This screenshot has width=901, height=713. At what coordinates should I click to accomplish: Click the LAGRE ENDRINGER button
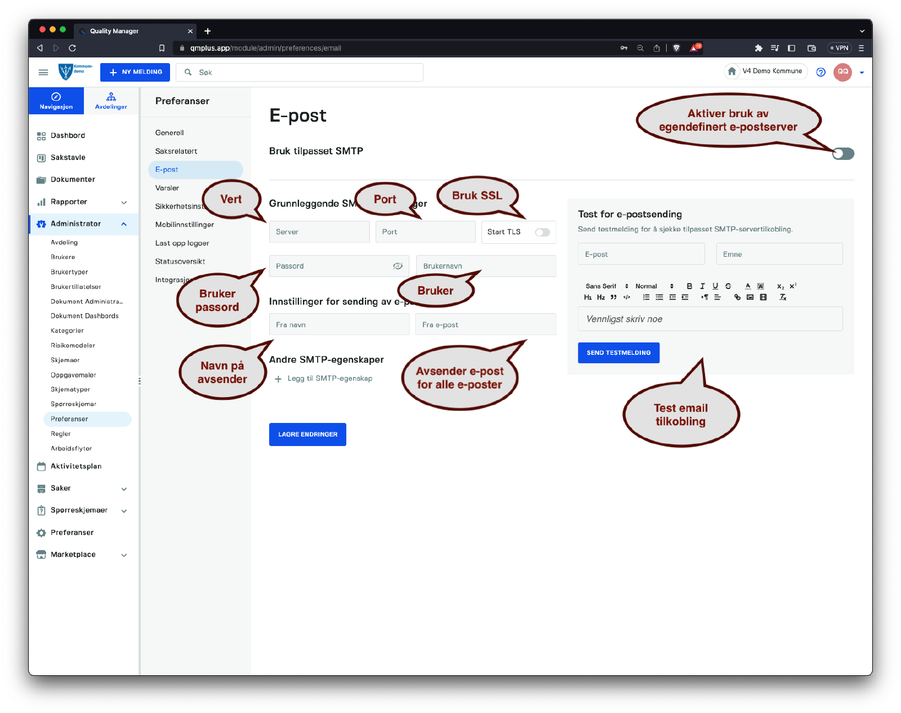(307, 434)
